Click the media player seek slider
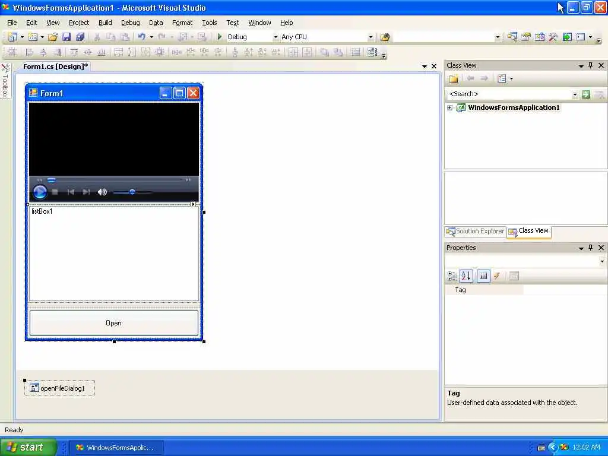The image size is (608, 456). pos(114,180)
